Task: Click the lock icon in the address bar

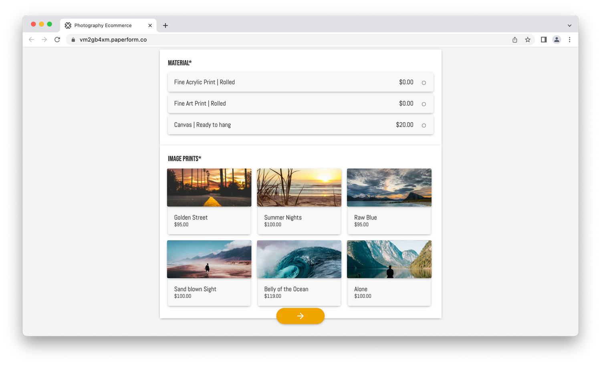Action: tap(73, 40)
